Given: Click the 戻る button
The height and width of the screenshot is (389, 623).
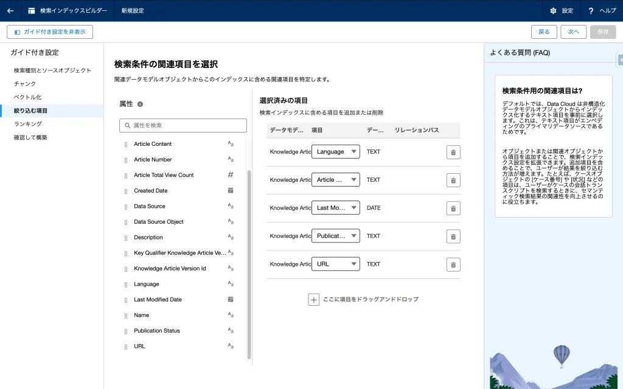Looking at the screenshot, I should click(x=544, y=32).
